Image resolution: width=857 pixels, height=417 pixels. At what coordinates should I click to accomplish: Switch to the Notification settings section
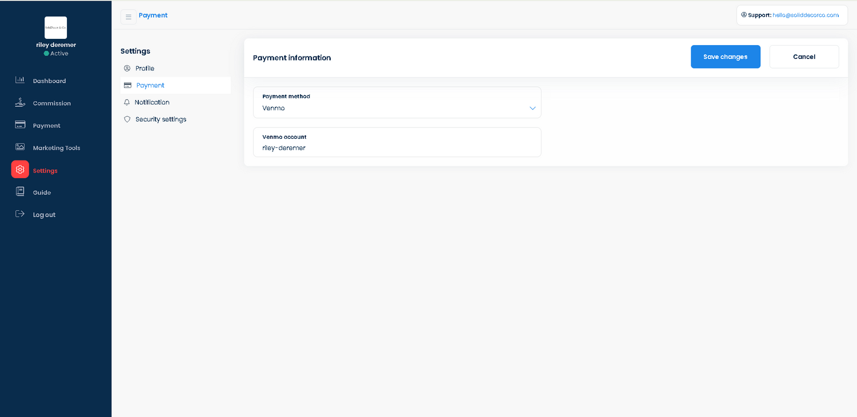(151, 102)
